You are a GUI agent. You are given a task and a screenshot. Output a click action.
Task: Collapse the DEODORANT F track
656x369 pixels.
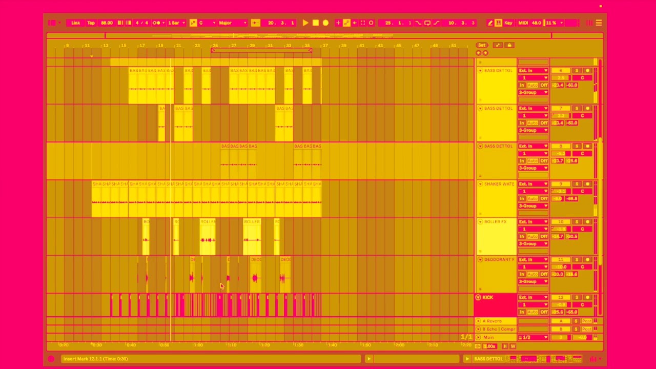(x=480, y=260)
